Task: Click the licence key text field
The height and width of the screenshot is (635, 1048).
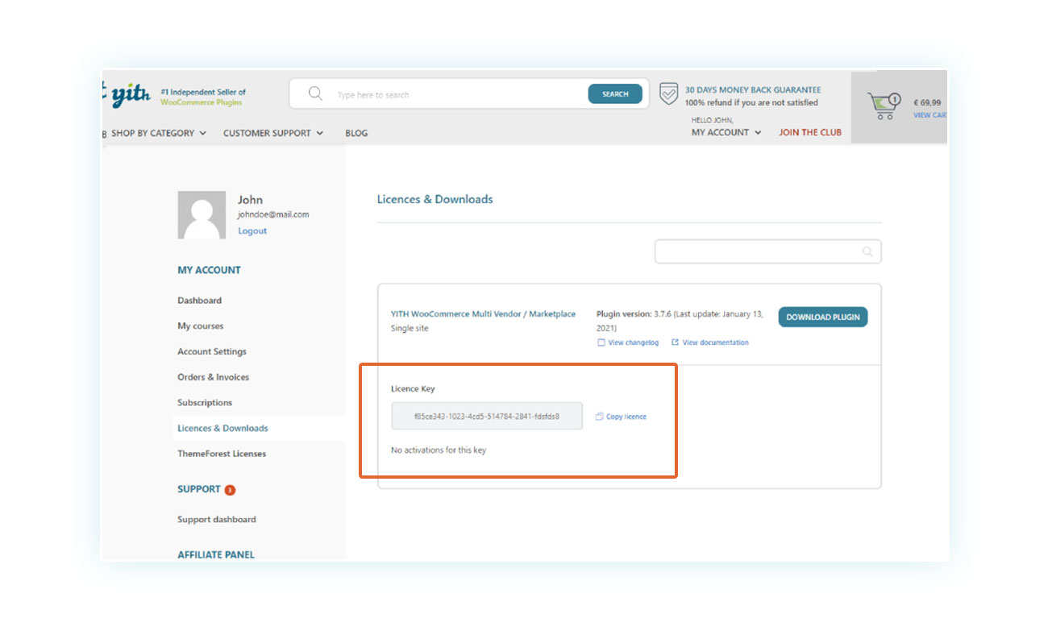Action: coord(486,417)
